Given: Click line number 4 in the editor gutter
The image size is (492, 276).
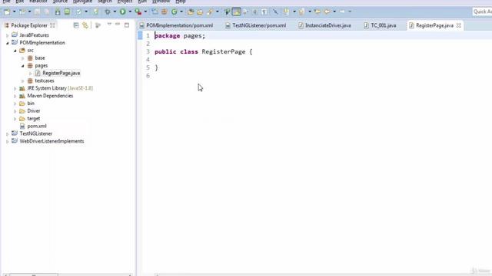Looking at the screenshot, I should 148,60.
